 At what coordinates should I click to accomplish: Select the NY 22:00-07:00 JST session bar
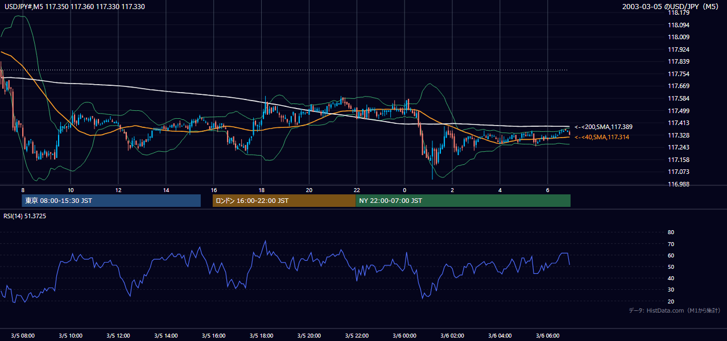click(x=463, y=201)
